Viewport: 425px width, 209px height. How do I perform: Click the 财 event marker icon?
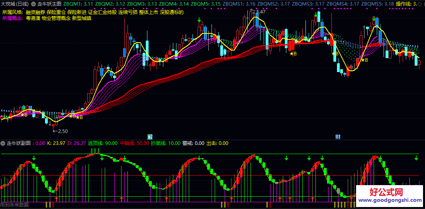[x=338, y=137]
